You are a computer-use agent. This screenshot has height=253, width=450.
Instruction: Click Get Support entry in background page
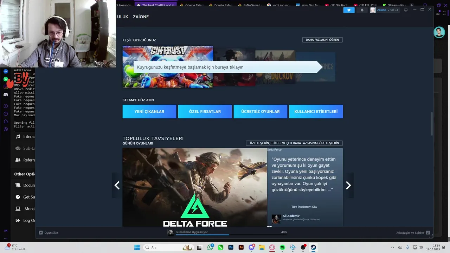25,197
